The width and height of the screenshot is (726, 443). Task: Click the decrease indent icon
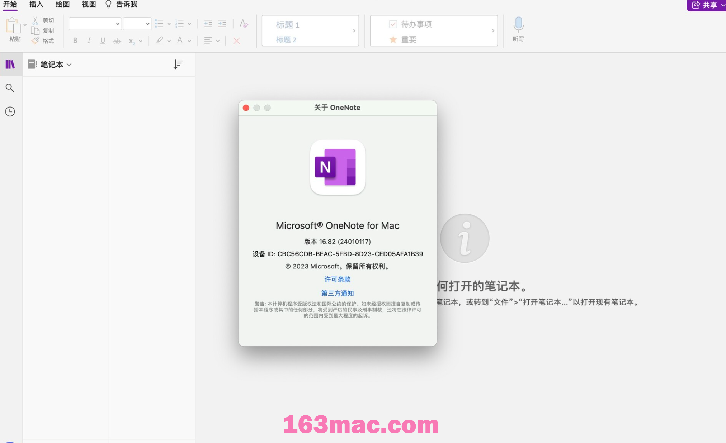[208, 24]
